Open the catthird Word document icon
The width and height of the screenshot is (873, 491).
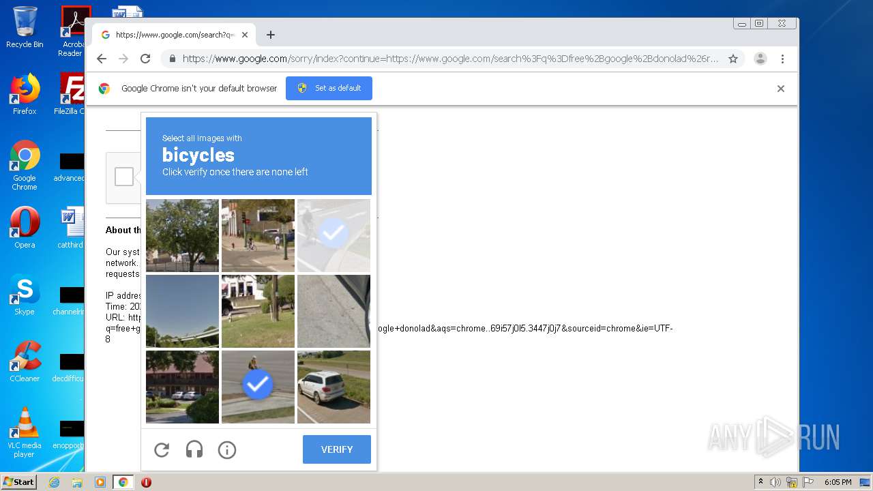[x=72, y=228]
